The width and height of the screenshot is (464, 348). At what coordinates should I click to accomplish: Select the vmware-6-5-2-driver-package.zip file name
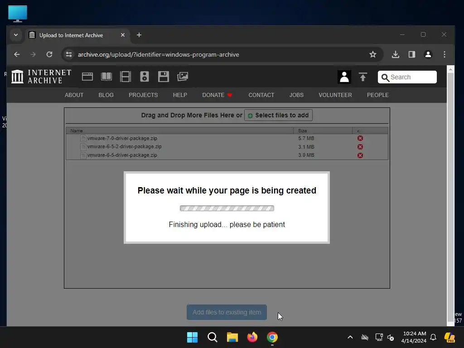click(x=124, y=146)
